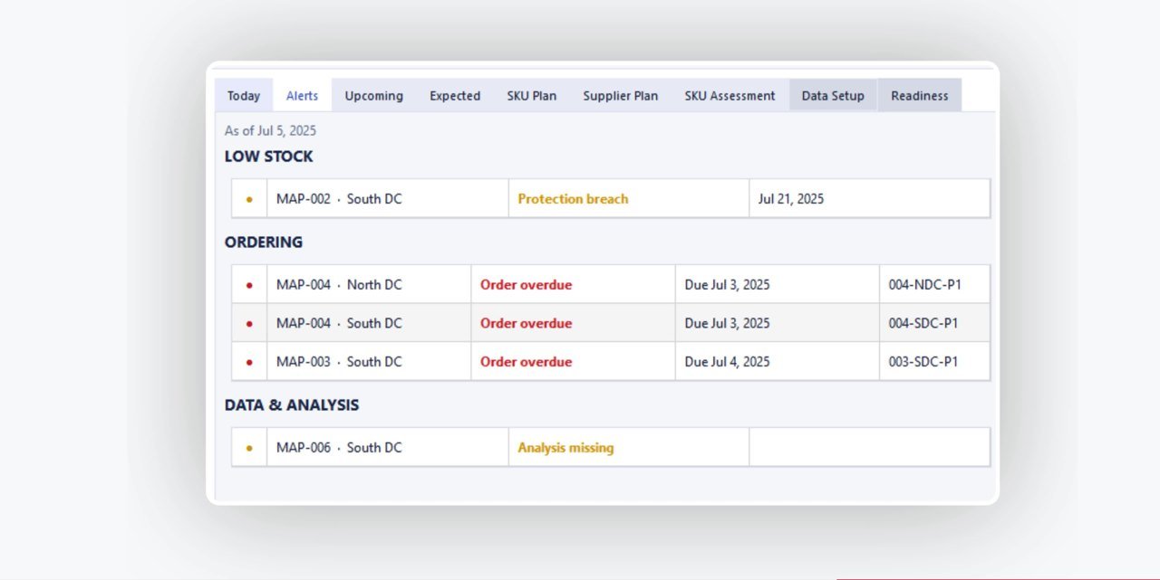Image resolution: width=1160 pixels, height=580 pixels.
Task: Click the DATA & ANALYSIS section heading
Action: coord(292,405)
